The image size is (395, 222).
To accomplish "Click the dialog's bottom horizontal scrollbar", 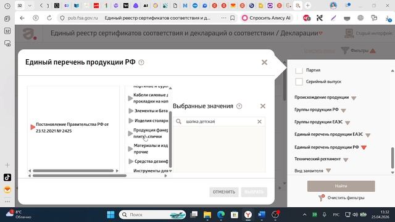I will point(80,176).
